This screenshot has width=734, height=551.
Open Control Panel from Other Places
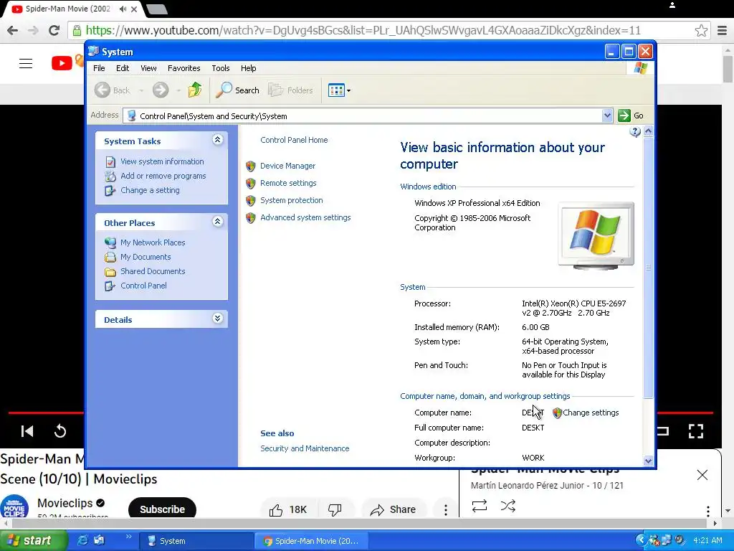143,286
